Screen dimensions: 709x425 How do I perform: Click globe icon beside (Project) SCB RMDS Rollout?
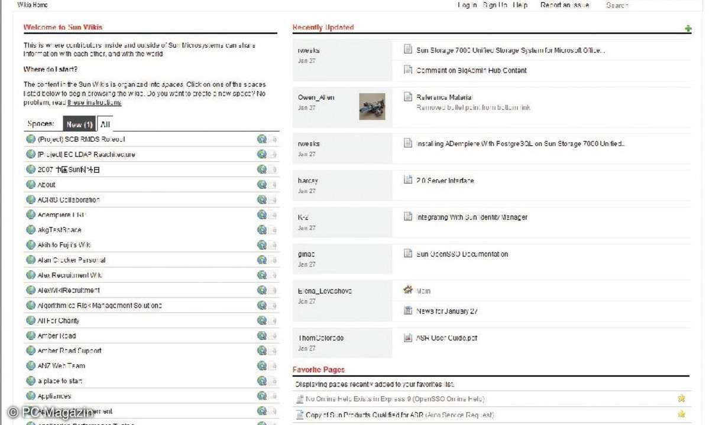pyautogui.click(x=31, y=139)
